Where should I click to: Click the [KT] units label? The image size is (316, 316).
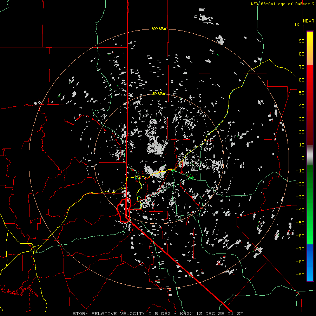pyautogui.click(x=299, y=24)
